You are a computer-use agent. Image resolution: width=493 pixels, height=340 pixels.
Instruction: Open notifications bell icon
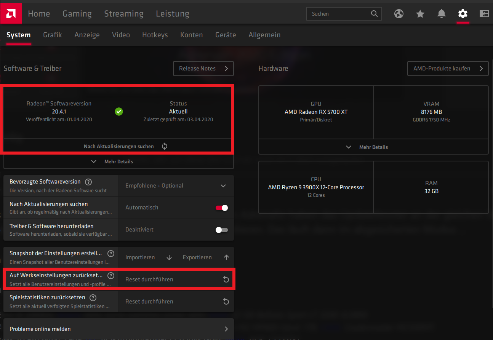pyautogui.click(x=442, y=14)
